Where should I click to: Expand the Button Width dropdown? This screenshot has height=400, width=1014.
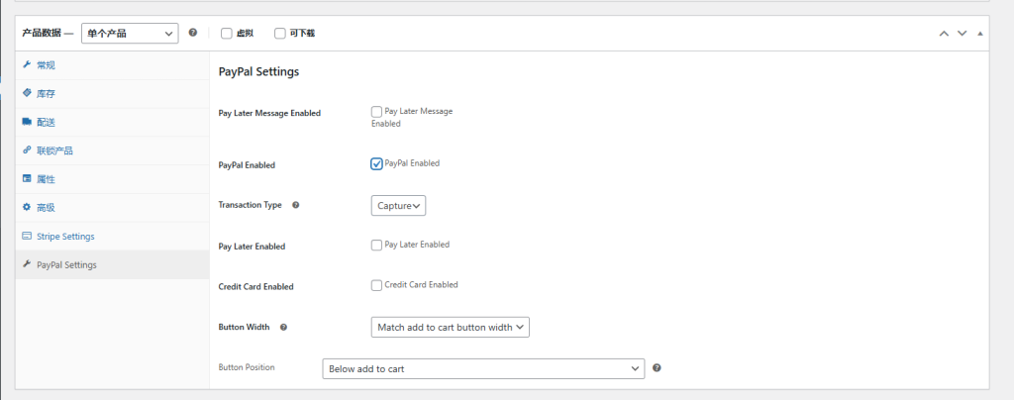(x=451, y=327)
